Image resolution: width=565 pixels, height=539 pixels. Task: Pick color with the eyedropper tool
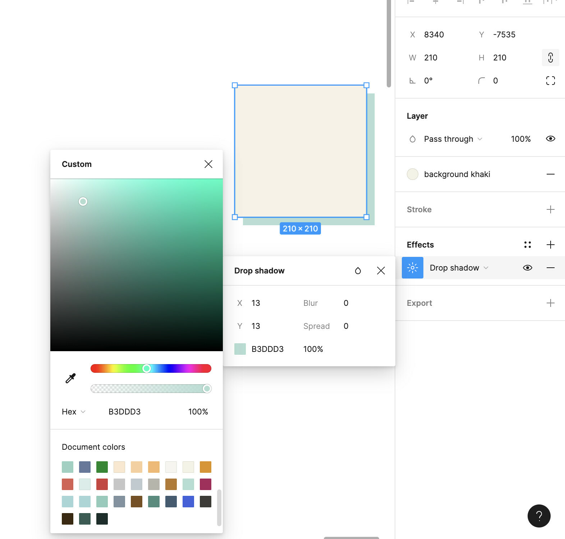[70, 378]
